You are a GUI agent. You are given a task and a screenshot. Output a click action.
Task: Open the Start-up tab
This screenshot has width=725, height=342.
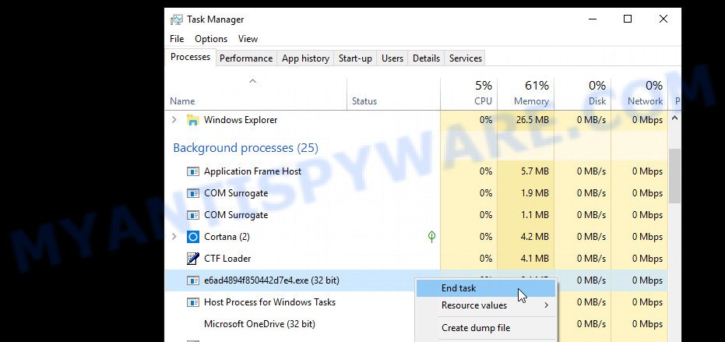coord(355,58)
